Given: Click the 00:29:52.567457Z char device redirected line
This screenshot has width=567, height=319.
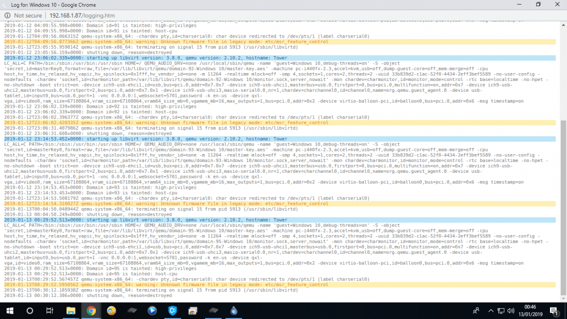Looking at the screenshot, I should pyautogui.click(x=187, y=279).
